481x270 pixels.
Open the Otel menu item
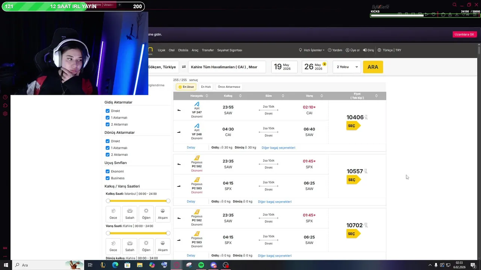[172, 50]
